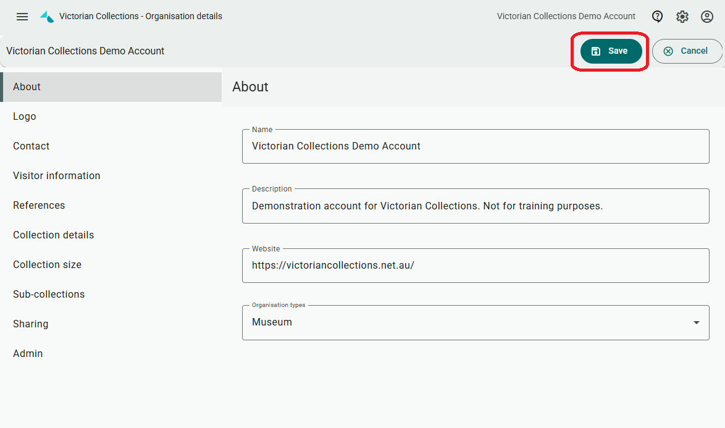The height and width of the screenshot is (428, 725).
Task: Click the About heading in main panel
Action: tap(250, 87)
